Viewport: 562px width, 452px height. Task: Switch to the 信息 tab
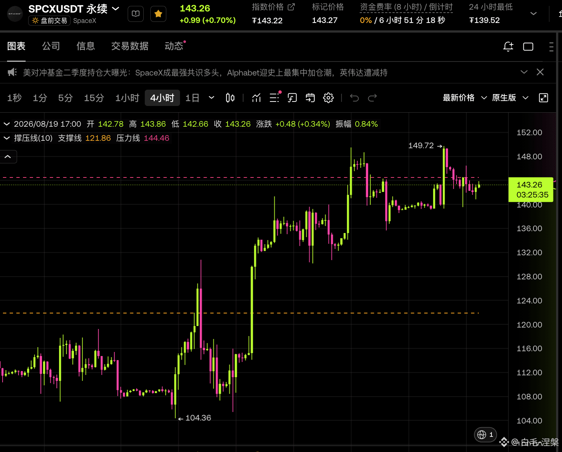86,46
